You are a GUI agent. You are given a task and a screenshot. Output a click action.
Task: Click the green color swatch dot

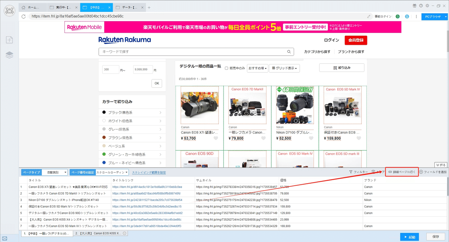(104, 154)
